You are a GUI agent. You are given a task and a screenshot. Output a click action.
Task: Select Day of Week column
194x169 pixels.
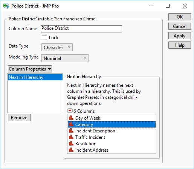112,118
